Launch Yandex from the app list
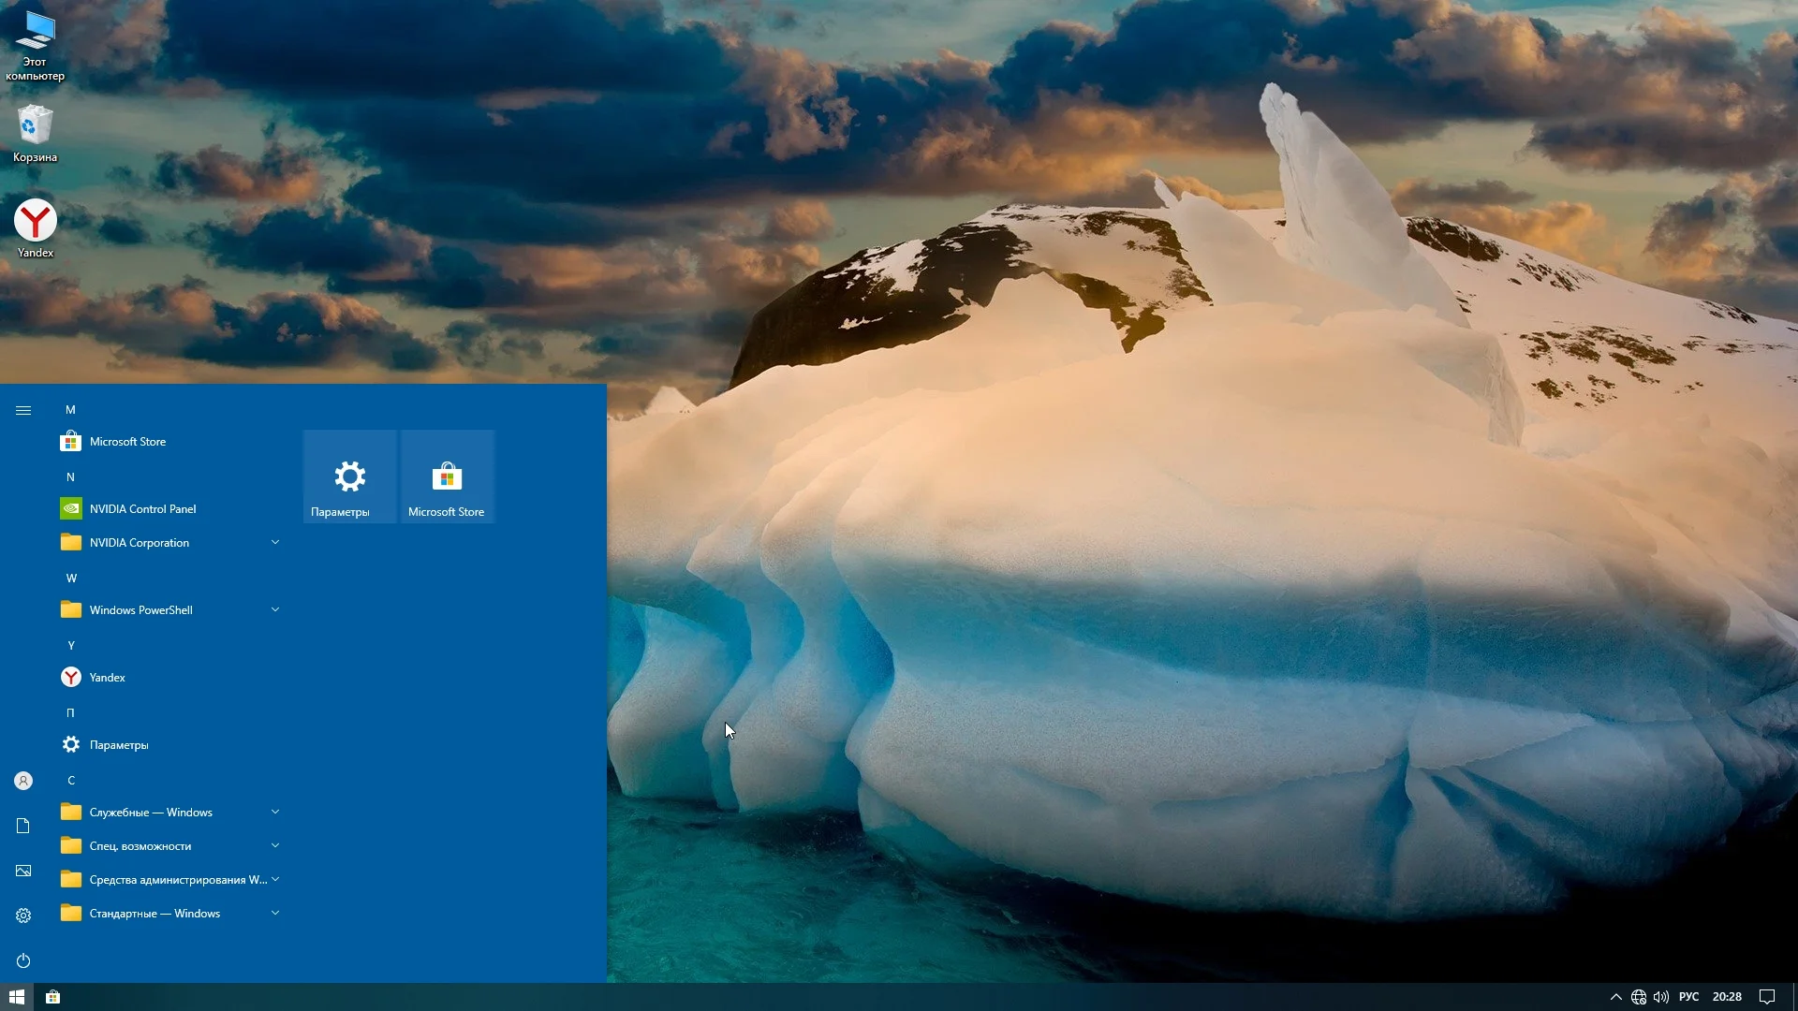Viewport: 1798px width, 1011px height. [107, 678]
